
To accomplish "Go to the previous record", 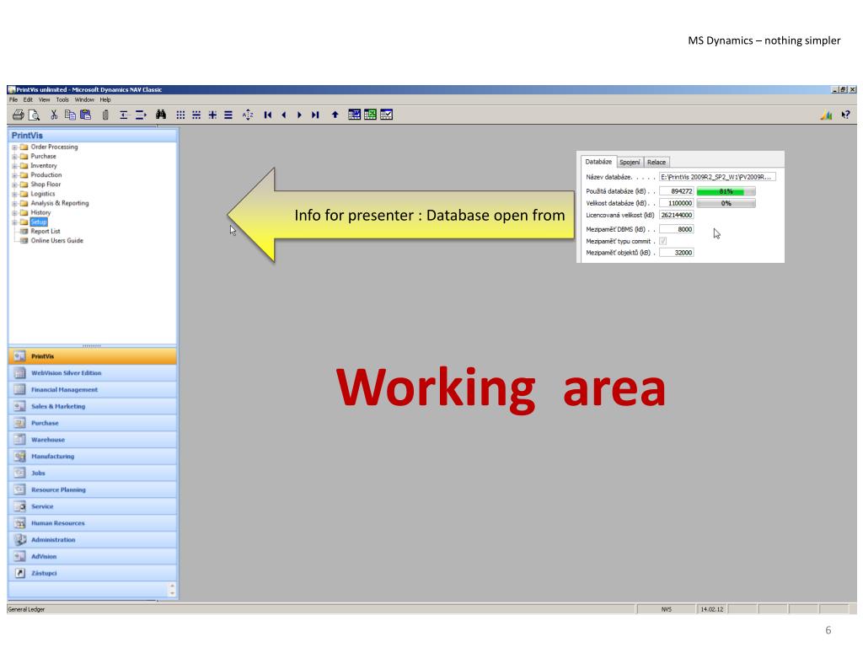I will click(x=284, y=115).
